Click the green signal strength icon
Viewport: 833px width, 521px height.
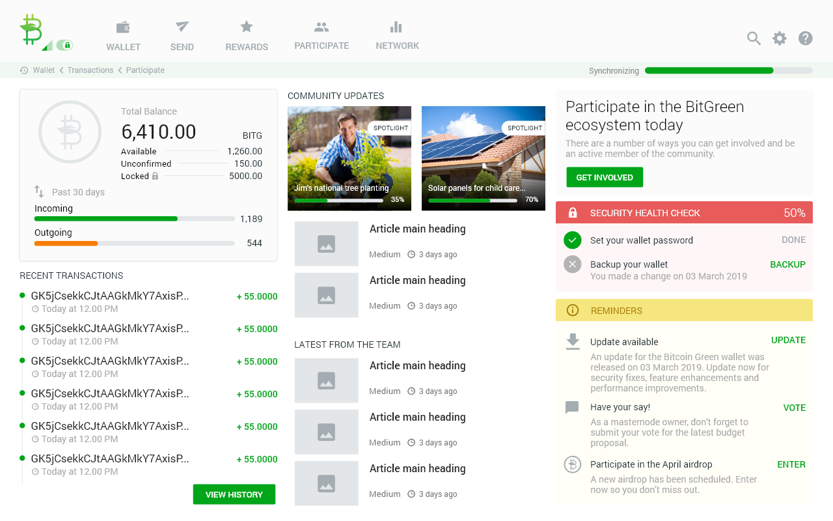(x=47, y=46)
